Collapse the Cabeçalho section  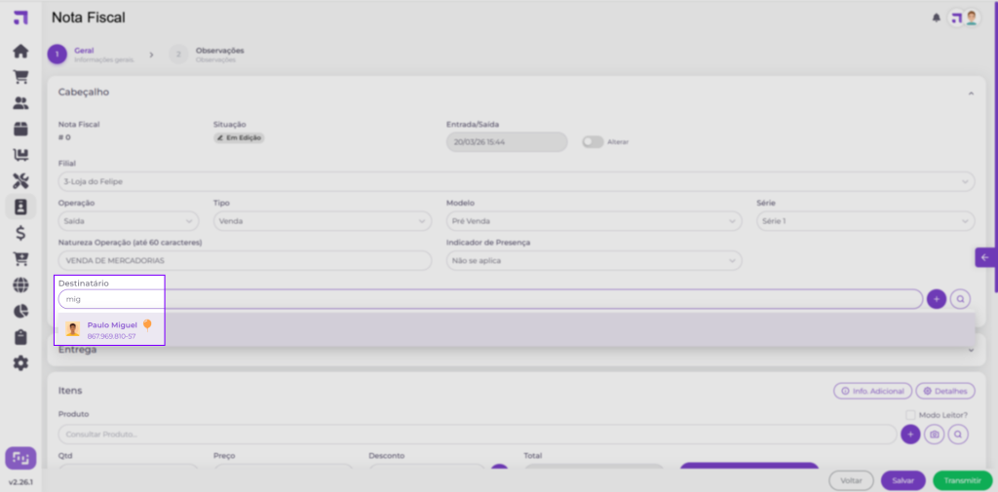pyautogui.click(x=971, y=93)
